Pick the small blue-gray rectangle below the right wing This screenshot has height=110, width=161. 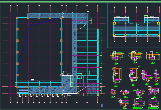(102, 105)
